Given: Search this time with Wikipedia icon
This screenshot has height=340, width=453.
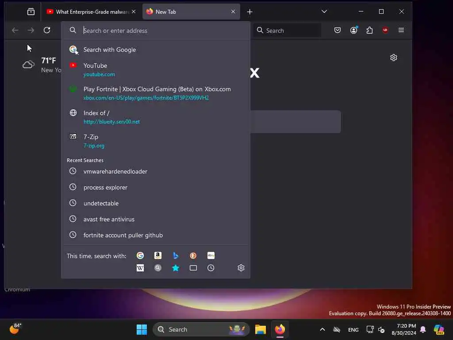Looking at the screenshot, I should pyautogui.click(x=140, y=268).
